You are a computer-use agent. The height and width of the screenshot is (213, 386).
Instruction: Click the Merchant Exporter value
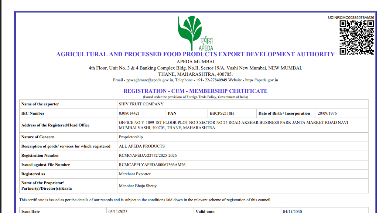click(x=135, y=174)
